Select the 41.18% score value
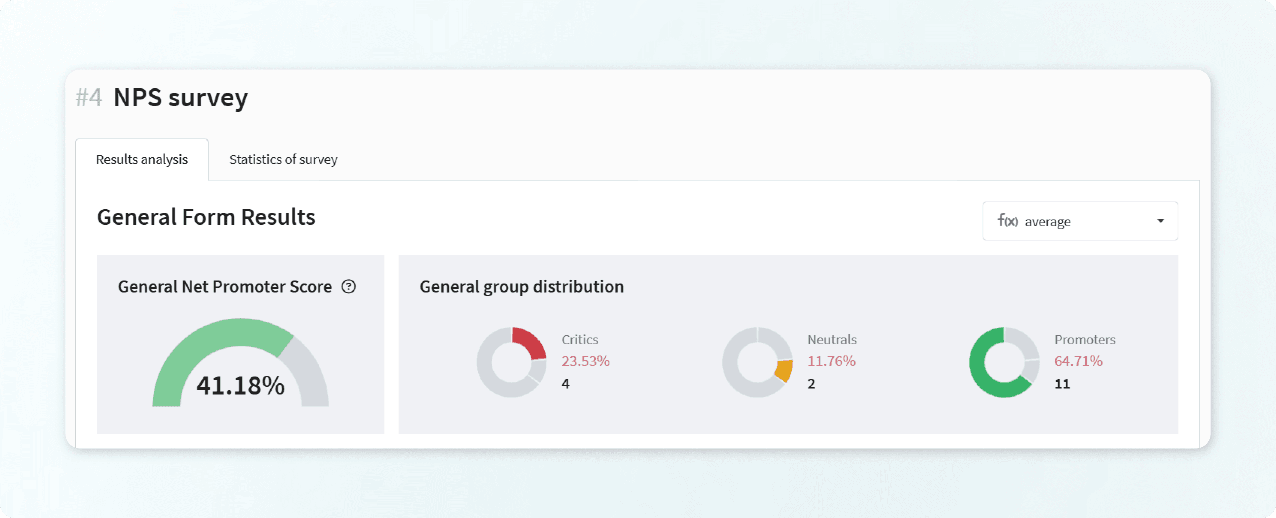1276x518 pixels. 240,386
